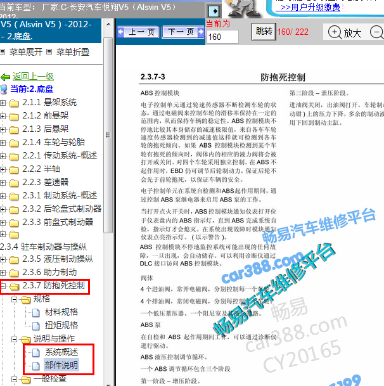Open the 扭矩规格 page
The height and width of the screenshot is (386, 384).
point(61,325)
